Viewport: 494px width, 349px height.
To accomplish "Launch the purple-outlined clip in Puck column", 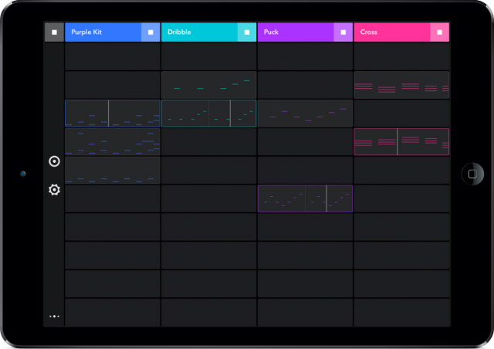I will 305,198.
